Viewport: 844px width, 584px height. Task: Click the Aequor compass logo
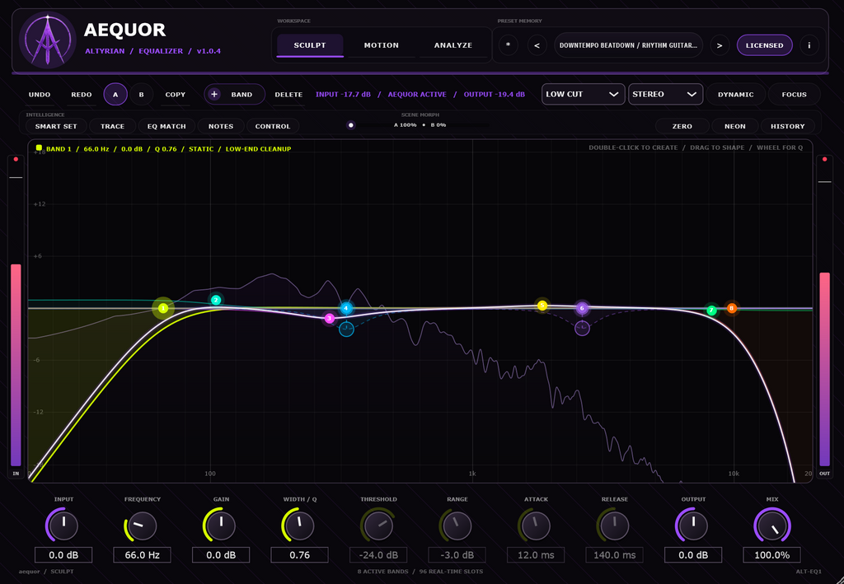pos(47,40)
